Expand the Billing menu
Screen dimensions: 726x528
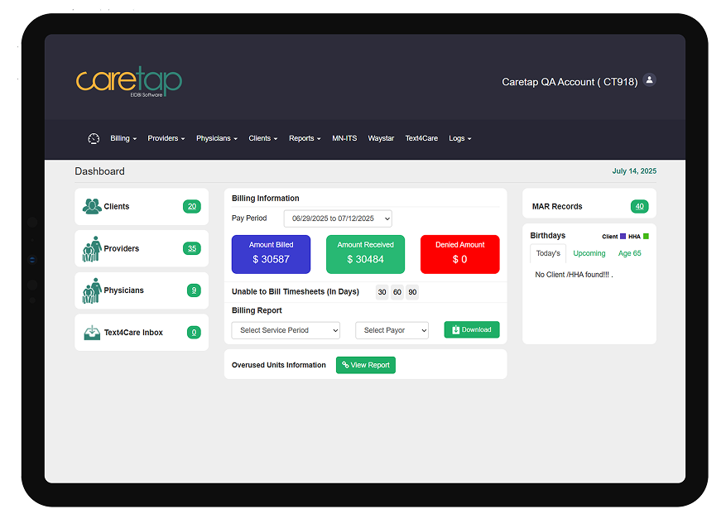point(123,138)
